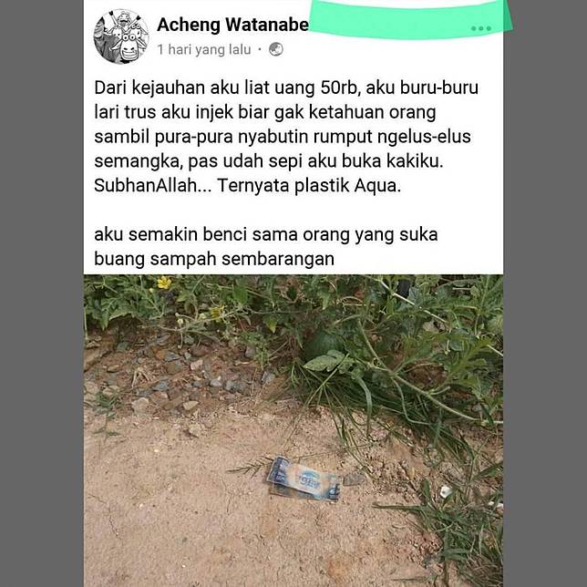Click the gray margin right of post

[545, 293]
